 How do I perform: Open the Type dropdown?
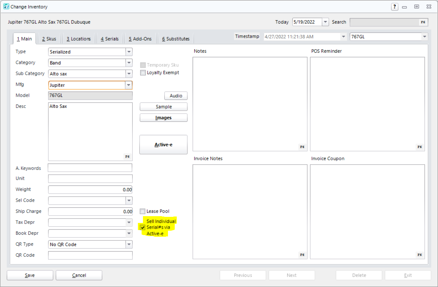(x=129, y=52)
